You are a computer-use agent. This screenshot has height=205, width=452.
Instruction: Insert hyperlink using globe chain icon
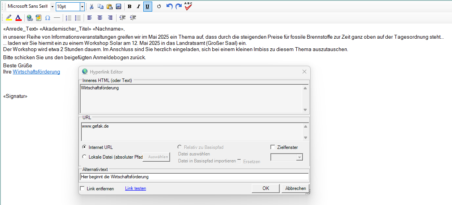tap(29, 18)
